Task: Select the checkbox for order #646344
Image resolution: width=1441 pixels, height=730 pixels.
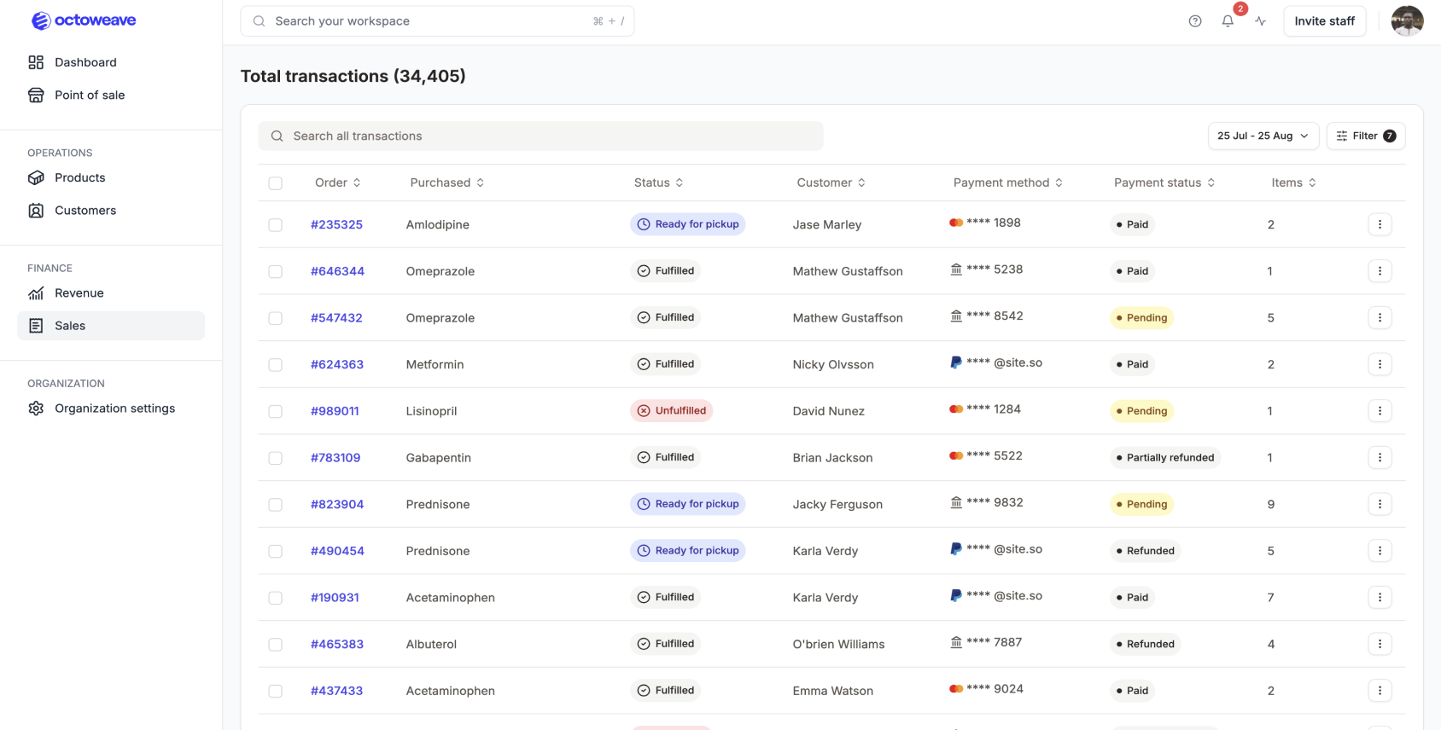Action: tap(275, 271)
